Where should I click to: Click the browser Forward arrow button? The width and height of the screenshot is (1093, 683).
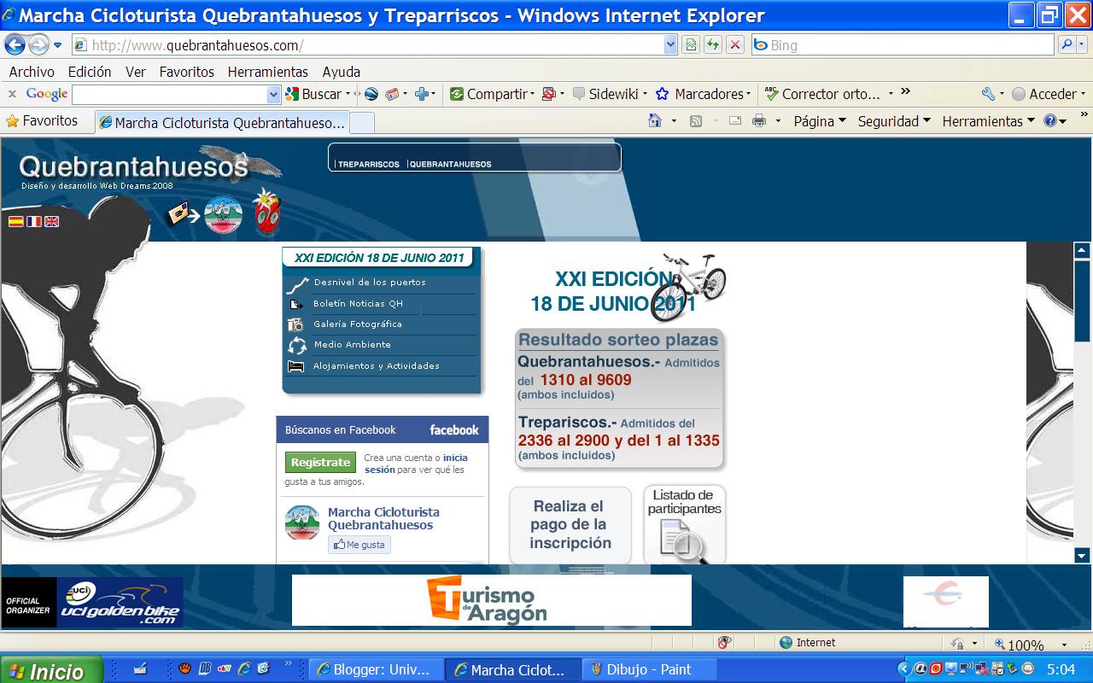point(38,45)
